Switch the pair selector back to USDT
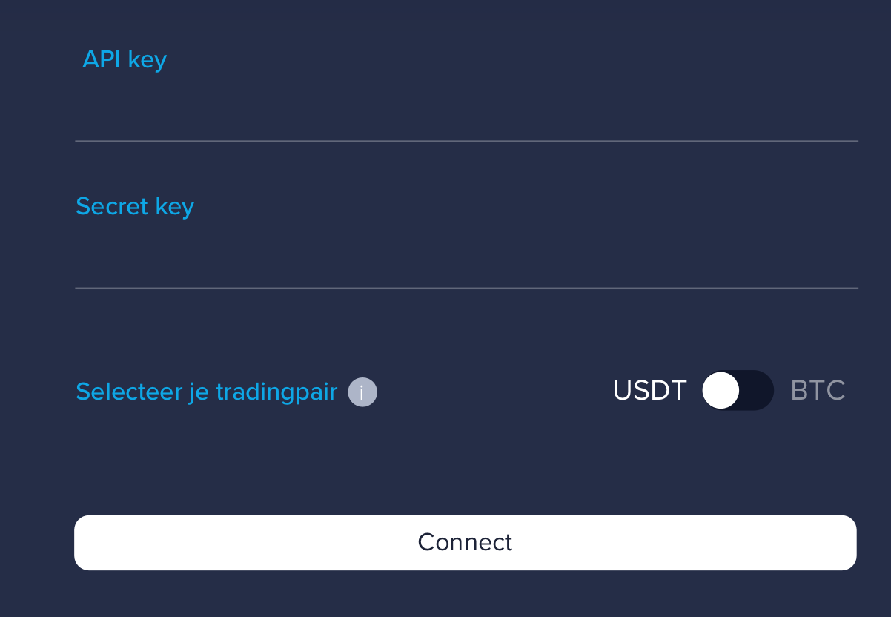This screenshot has width=891, height=617. (738, 390)
